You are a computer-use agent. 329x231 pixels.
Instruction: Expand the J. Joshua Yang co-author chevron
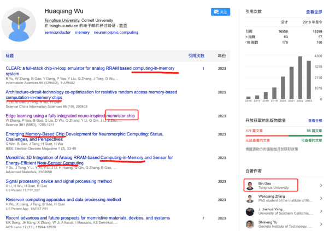pos(321,211)
